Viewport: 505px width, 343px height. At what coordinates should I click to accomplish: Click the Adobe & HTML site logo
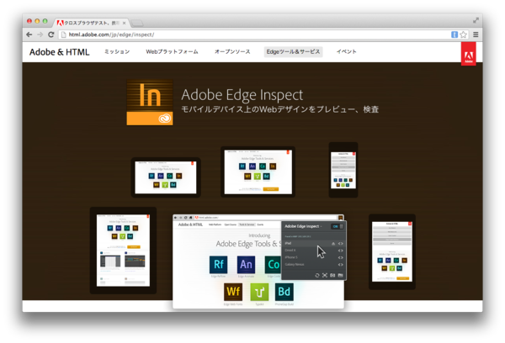pos(59,52)
